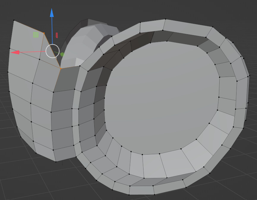Select the lower orange highlighted vertex
This screenshot has height=200, width=257.
tap(61, 69)
